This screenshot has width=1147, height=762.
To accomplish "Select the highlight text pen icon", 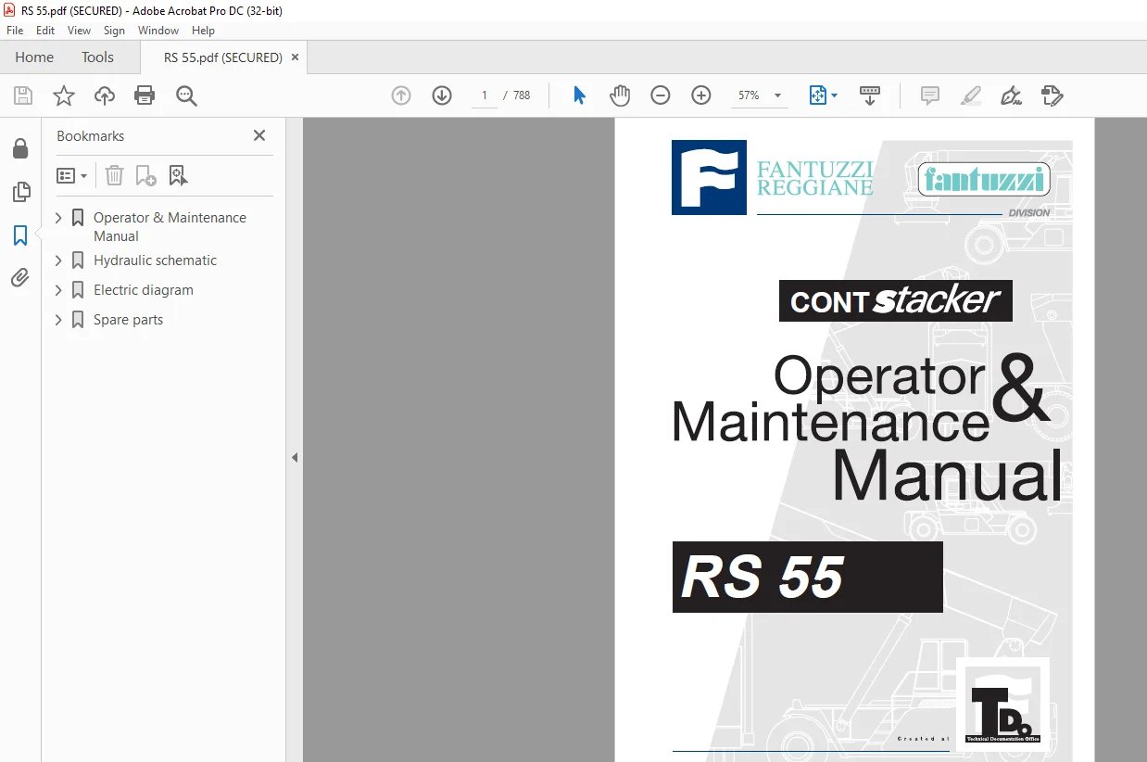I will (970, 95).
